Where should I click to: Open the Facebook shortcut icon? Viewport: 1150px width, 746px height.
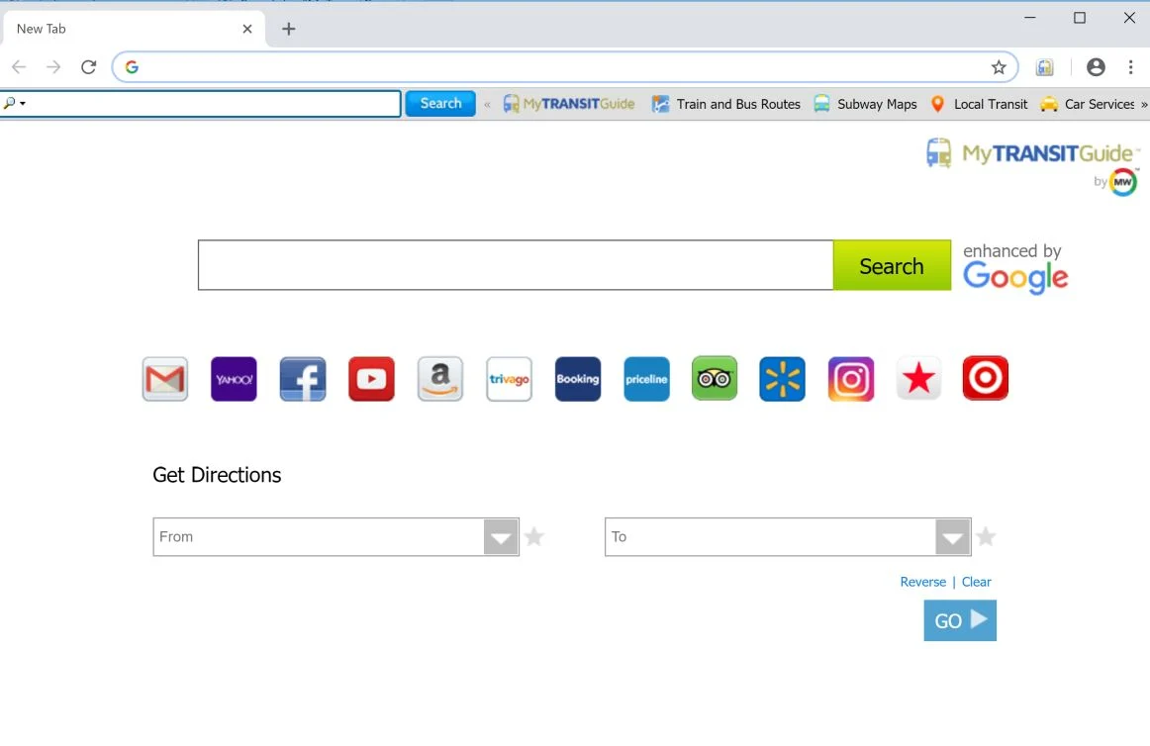point(303,379)
